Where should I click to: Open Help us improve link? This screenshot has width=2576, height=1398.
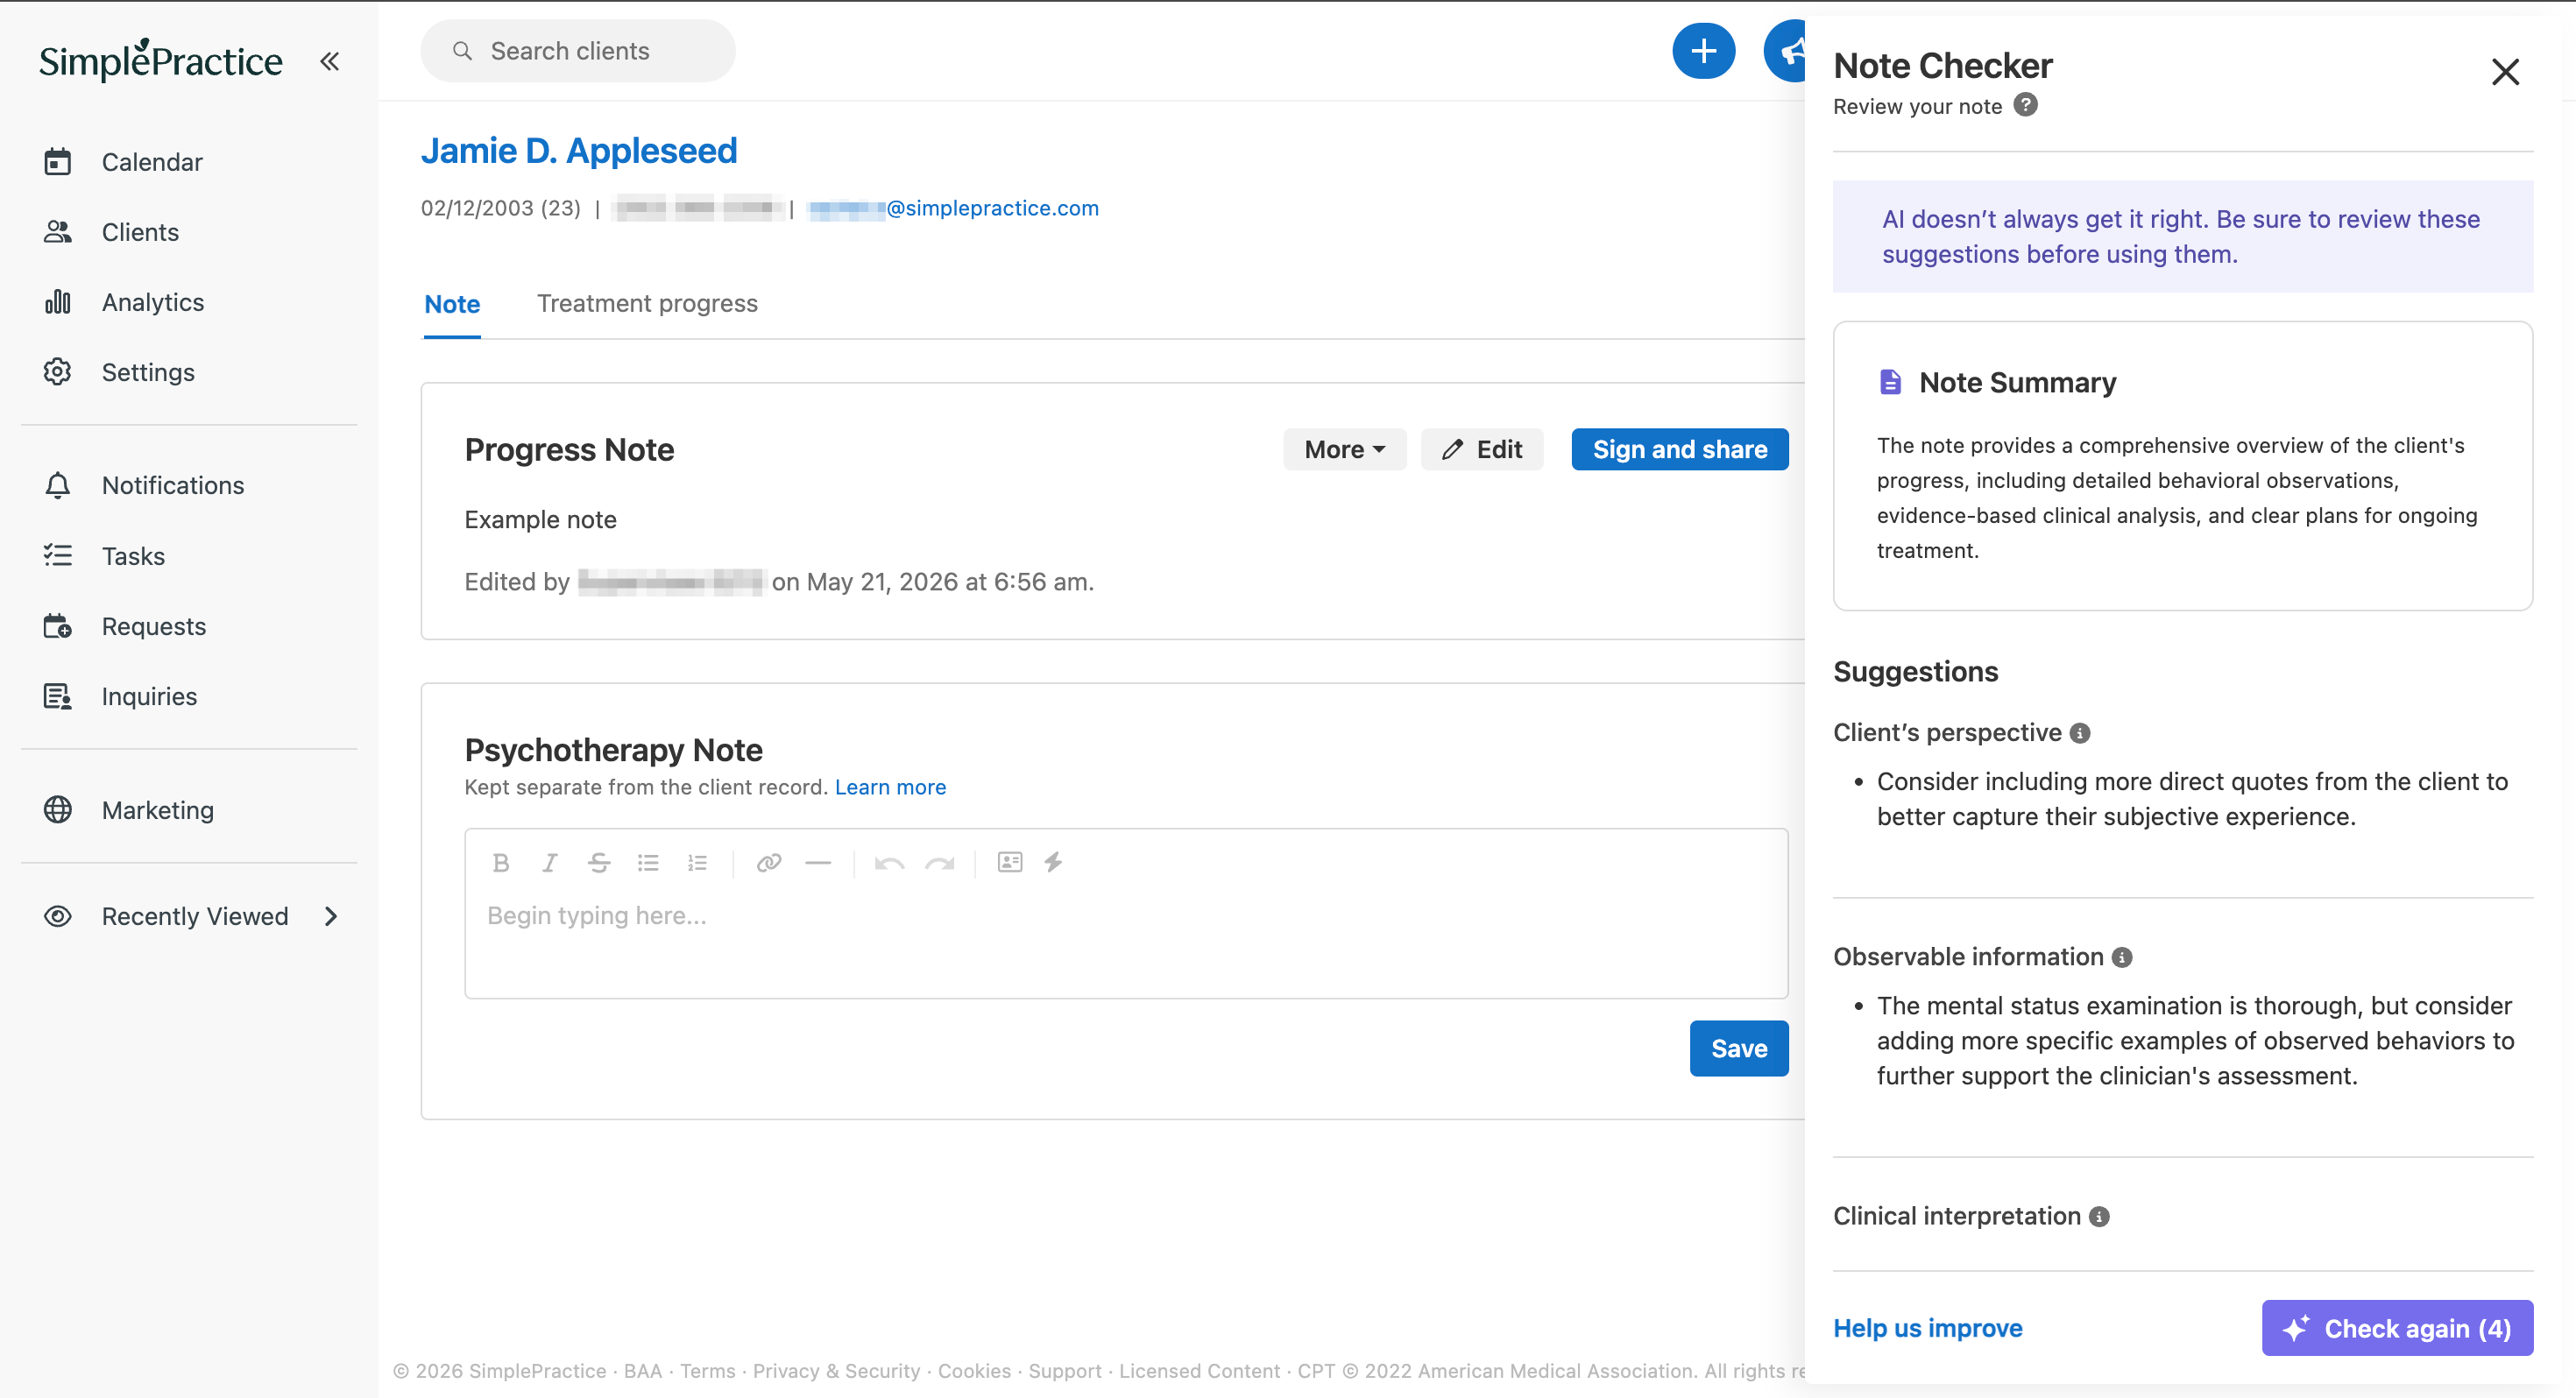coord(1927,1328)
